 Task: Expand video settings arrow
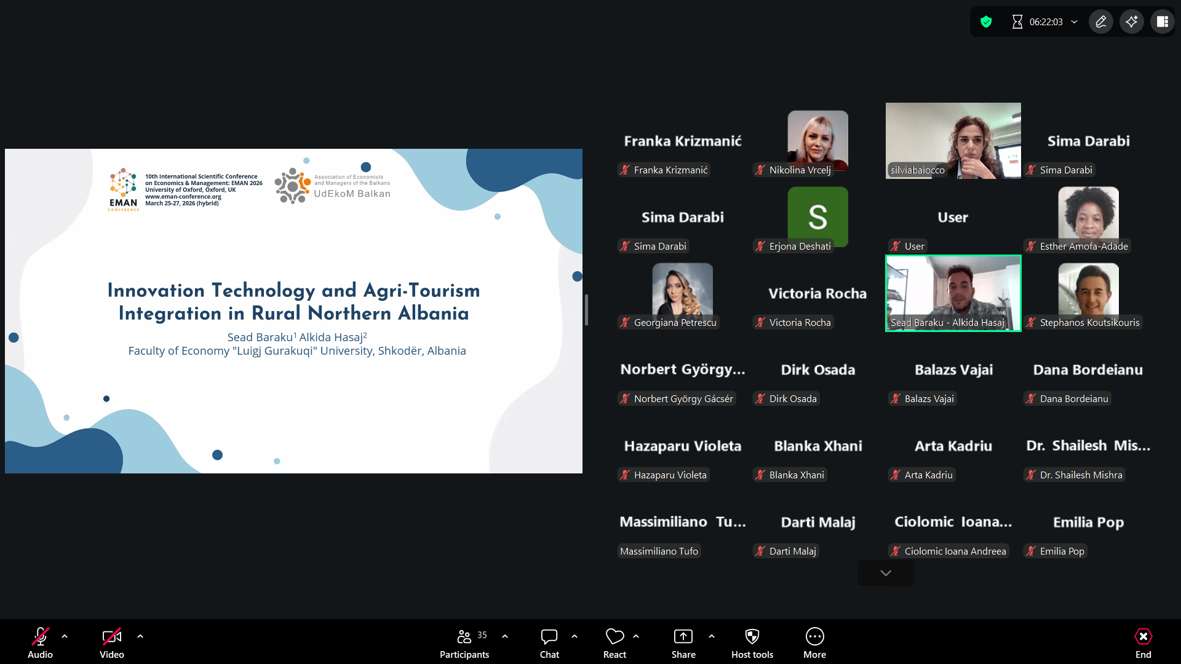point(140,636)
